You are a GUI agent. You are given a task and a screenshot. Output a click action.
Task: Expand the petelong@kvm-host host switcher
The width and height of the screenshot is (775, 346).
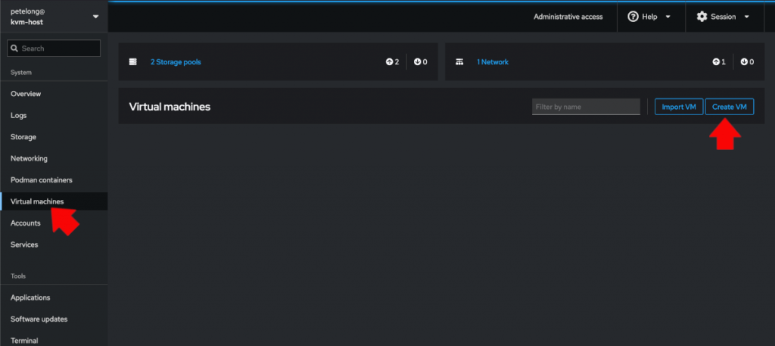click(x=95, y=17)
